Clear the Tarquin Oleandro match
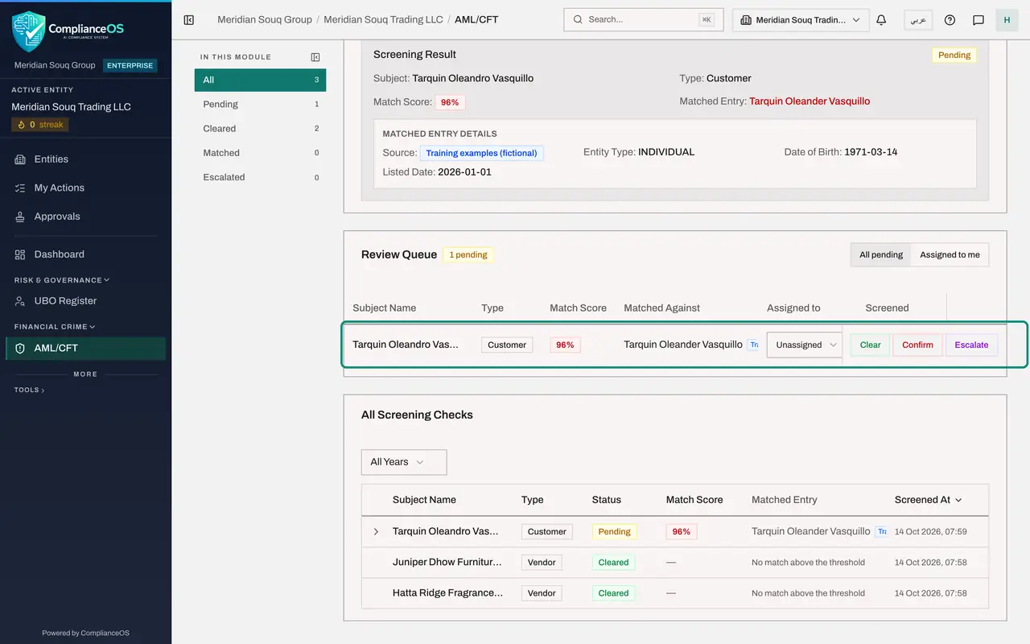 pos(870,345)
